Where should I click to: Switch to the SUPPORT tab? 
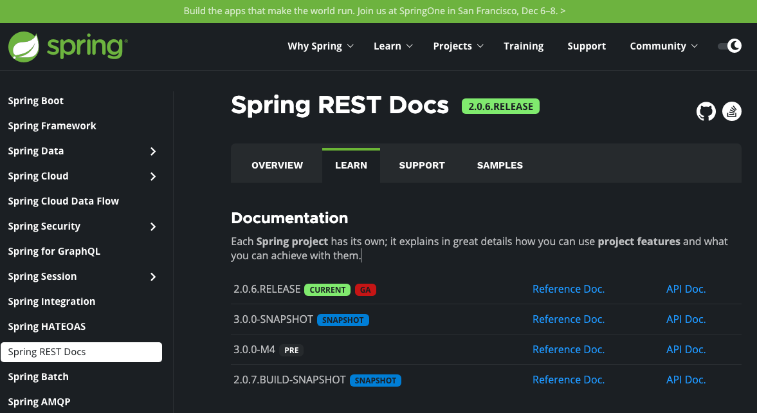pos(422,165)
